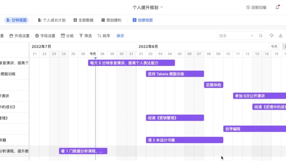Open 字段设置 field settings
The width and height of the screenshot is (286, 161).
45,36
